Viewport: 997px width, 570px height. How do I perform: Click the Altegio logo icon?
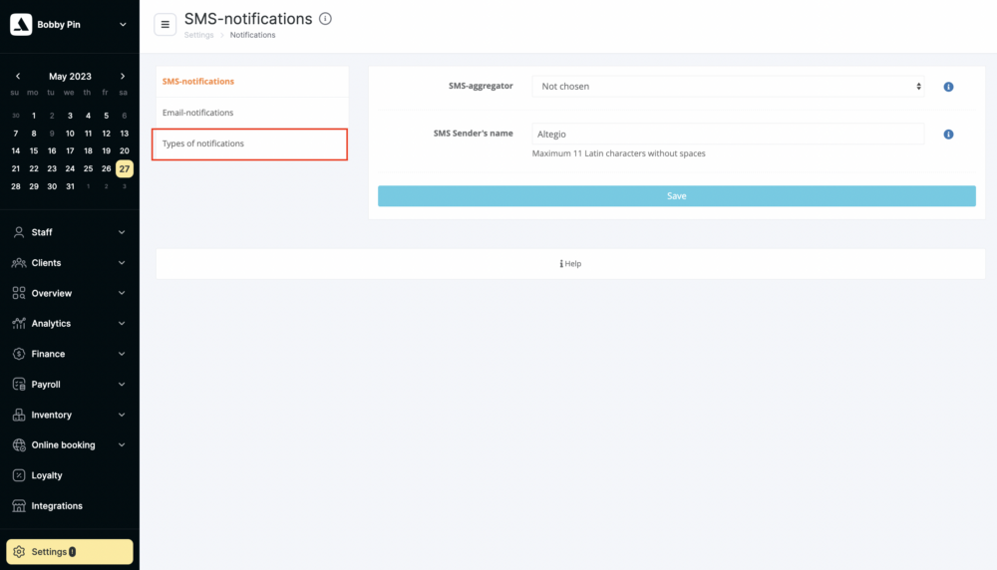21,25
